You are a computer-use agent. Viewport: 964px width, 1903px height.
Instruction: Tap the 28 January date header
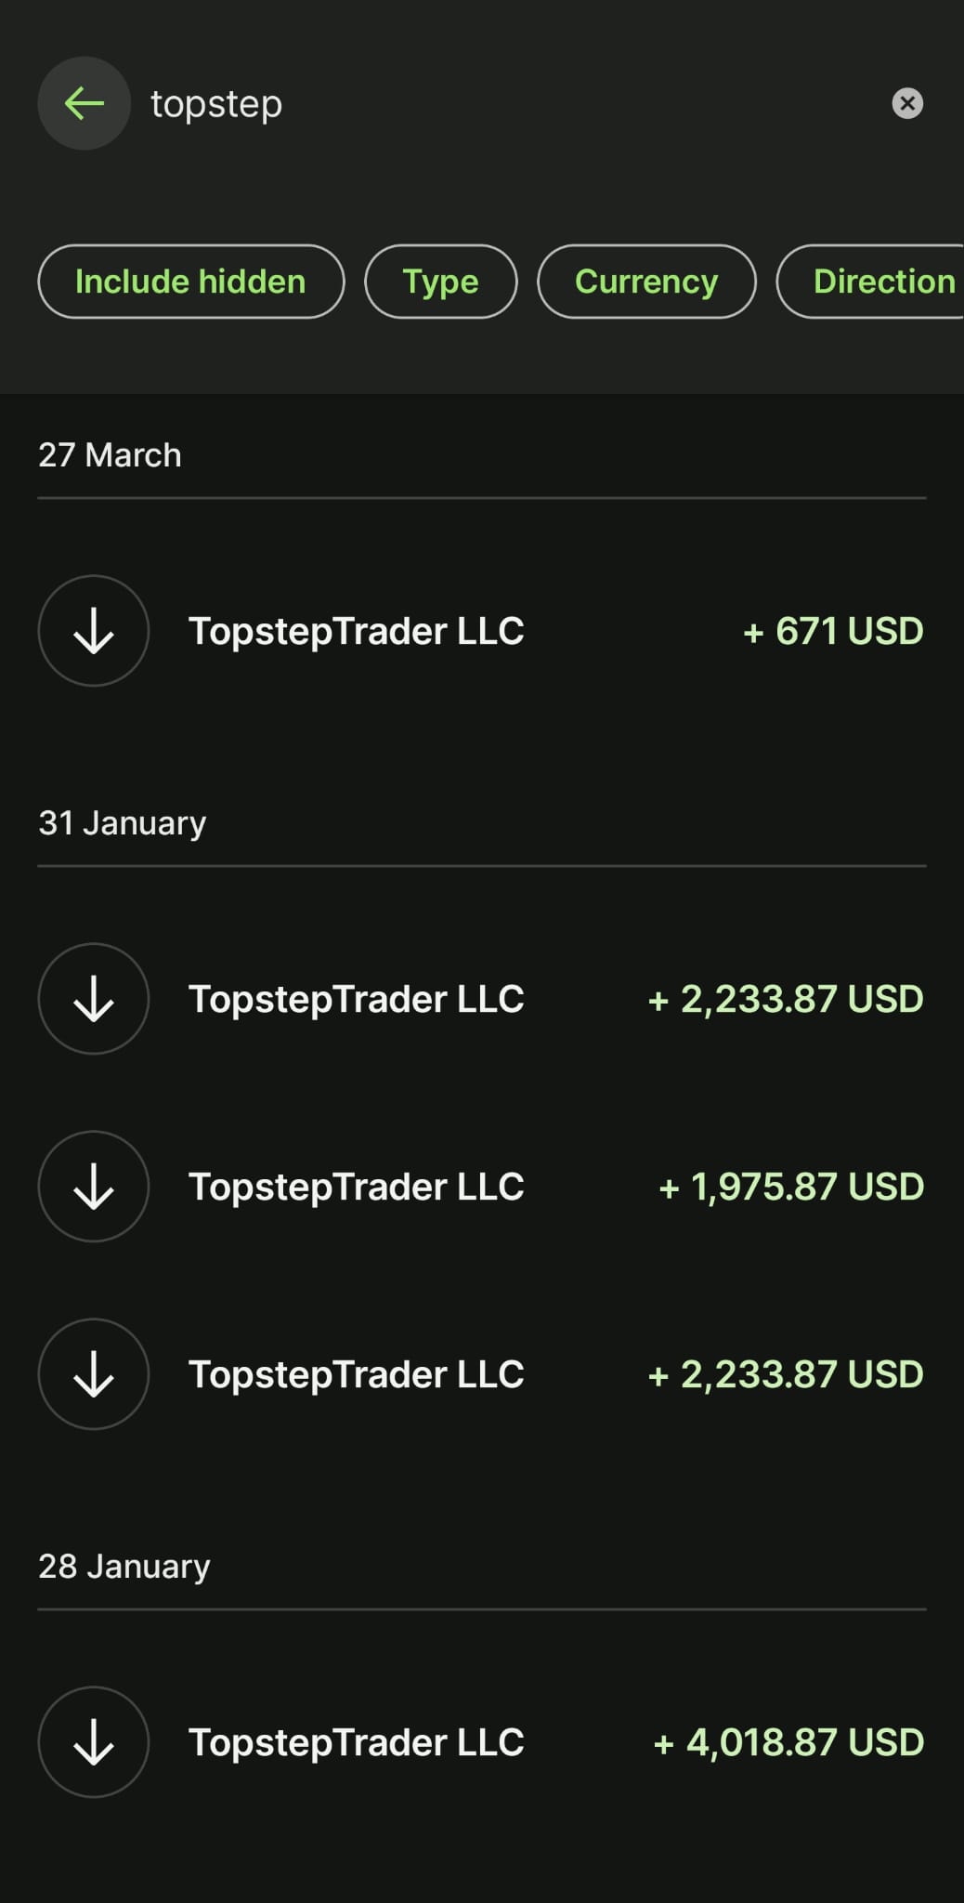124,1567
